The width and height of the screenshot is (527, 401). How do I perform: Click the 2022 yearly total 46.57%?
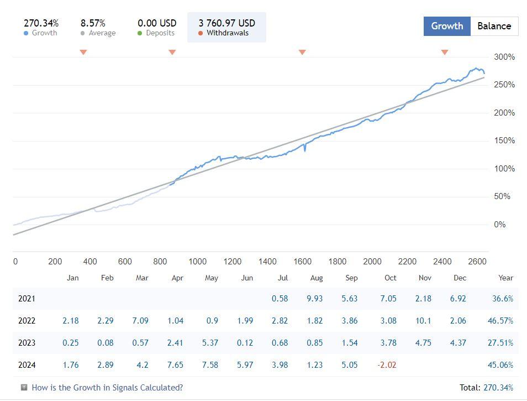point(500,321)
